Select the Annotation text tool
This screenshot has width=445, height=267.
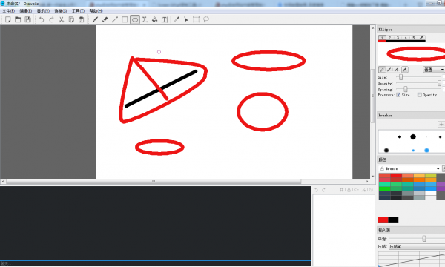click(165, 19)
